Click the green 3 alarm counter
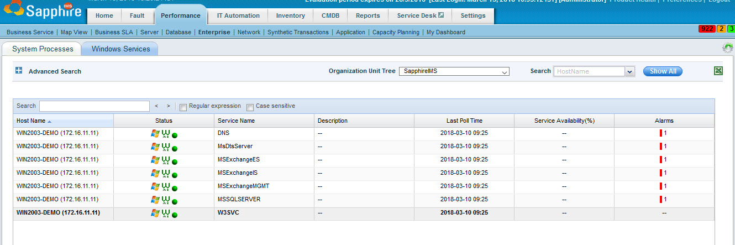 731,29
